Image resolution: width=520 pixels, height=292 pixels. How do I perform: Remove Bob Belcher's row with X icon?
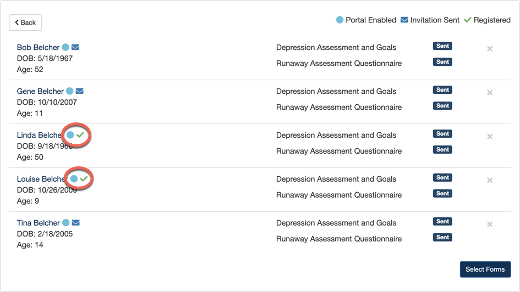490,49
